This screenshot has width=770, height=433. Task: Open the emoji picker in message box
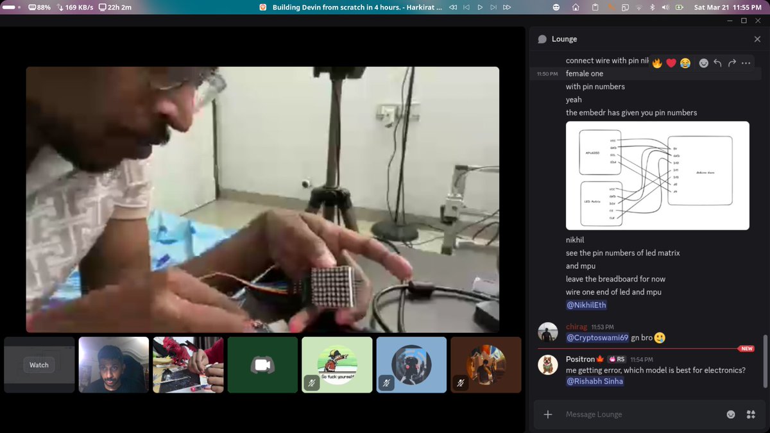click(x=731, y=414)
